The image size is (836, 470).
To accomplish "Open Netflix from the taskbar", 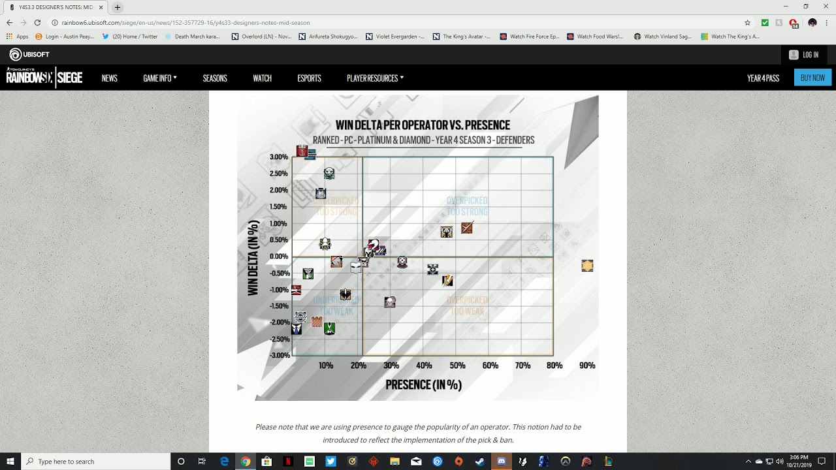I will tap(288, 462).
